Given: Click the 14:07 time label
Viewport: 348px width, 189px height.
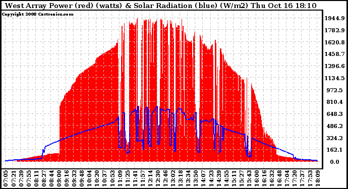Looking at the screenshot, I should [203, 178].
